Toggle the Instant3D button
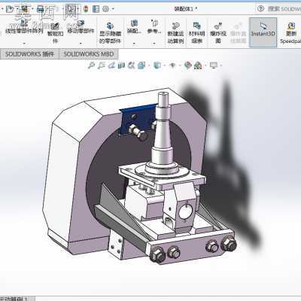Image resolution: width=301 pixels, height=301 pixels. [263, 32]
